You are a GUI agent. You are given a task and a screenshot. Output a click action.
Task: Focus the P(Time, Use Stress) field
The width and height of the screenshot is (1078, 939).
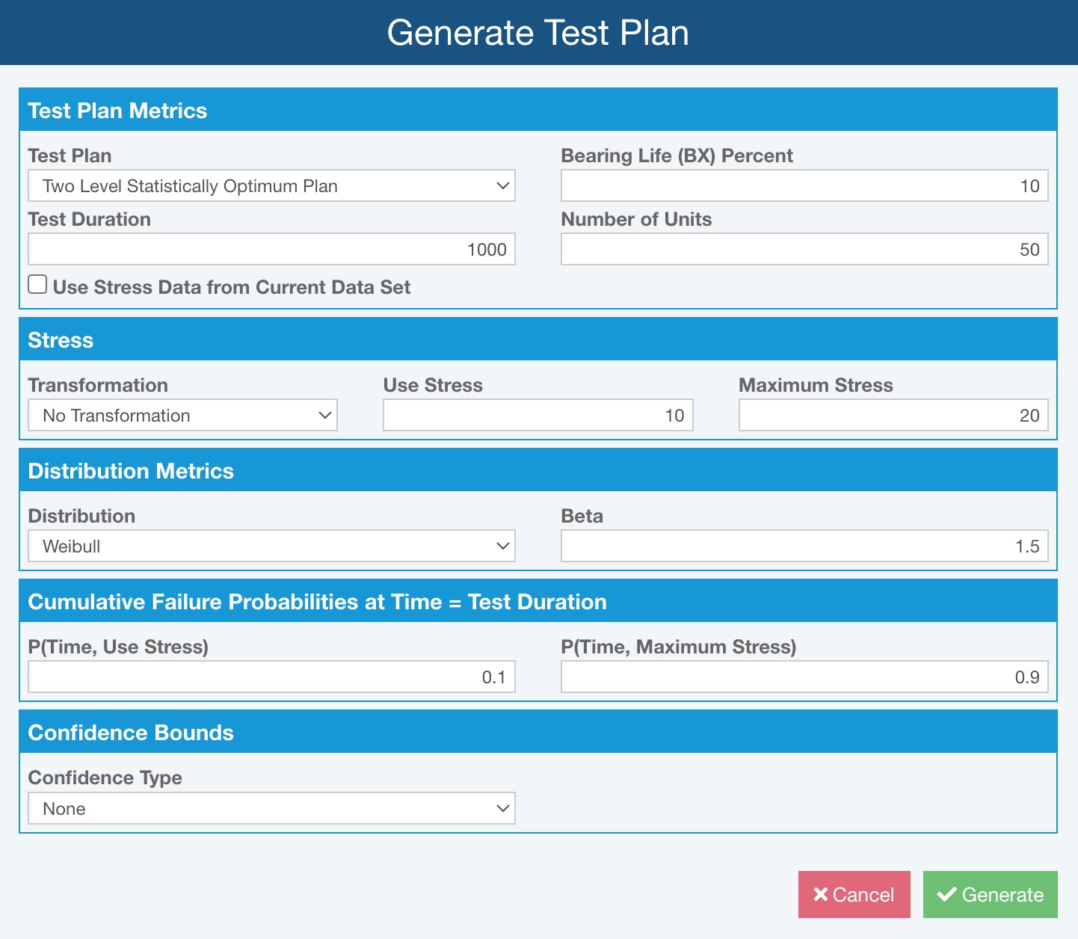[271, 677]
